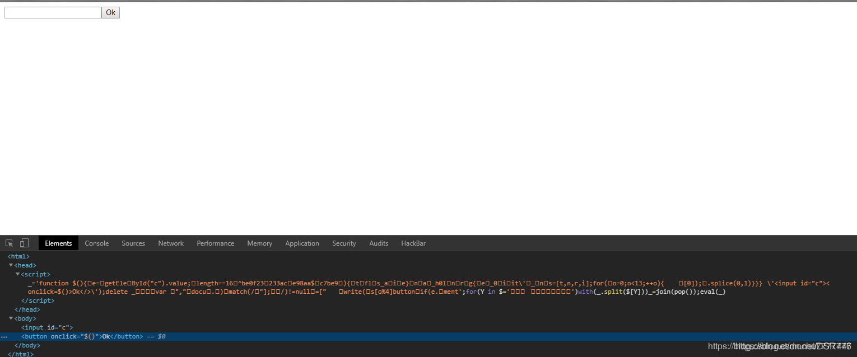This screenshot has height=357, width=857.
Task: Select the </body> closing tag
Action: pyautogui.click(x=27, y=345)
